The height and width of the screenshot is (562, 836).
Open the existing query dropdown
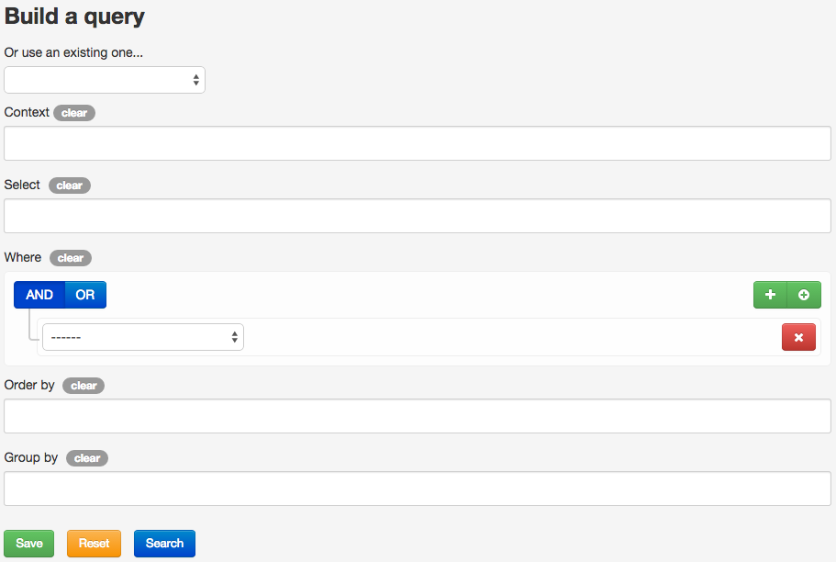(x=105, y=80)
